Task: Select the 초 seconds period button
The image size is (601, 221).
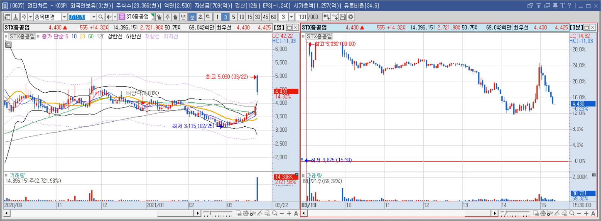Action: point(200,17)
